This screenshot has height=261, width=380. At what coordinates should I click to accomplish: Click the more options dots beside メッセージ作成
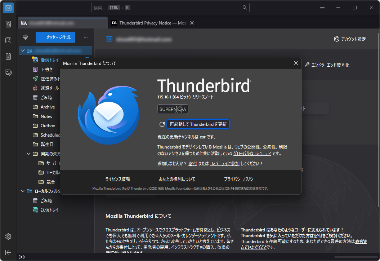pos(85,37)
